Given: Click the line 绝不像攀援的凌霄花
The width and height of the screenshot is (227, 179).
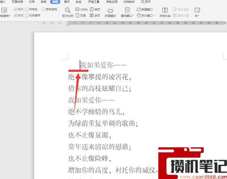Looking at the screenshot, I should 100,77.
